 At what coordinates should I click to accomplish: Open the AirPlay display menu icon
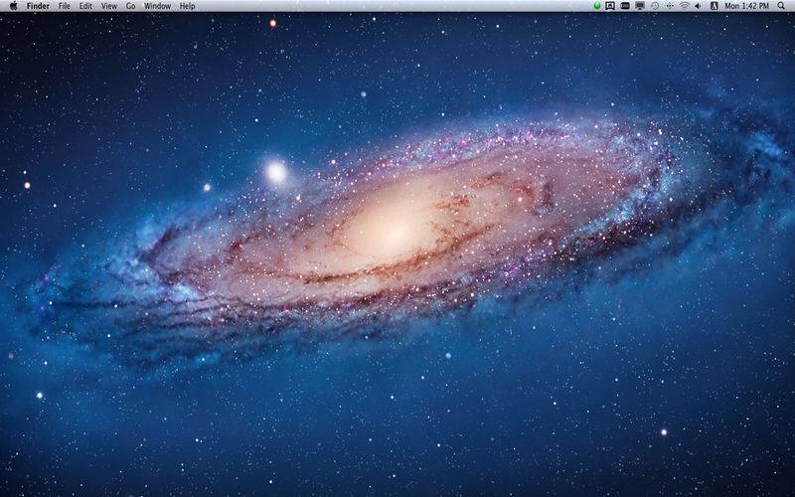pos(640,6)
